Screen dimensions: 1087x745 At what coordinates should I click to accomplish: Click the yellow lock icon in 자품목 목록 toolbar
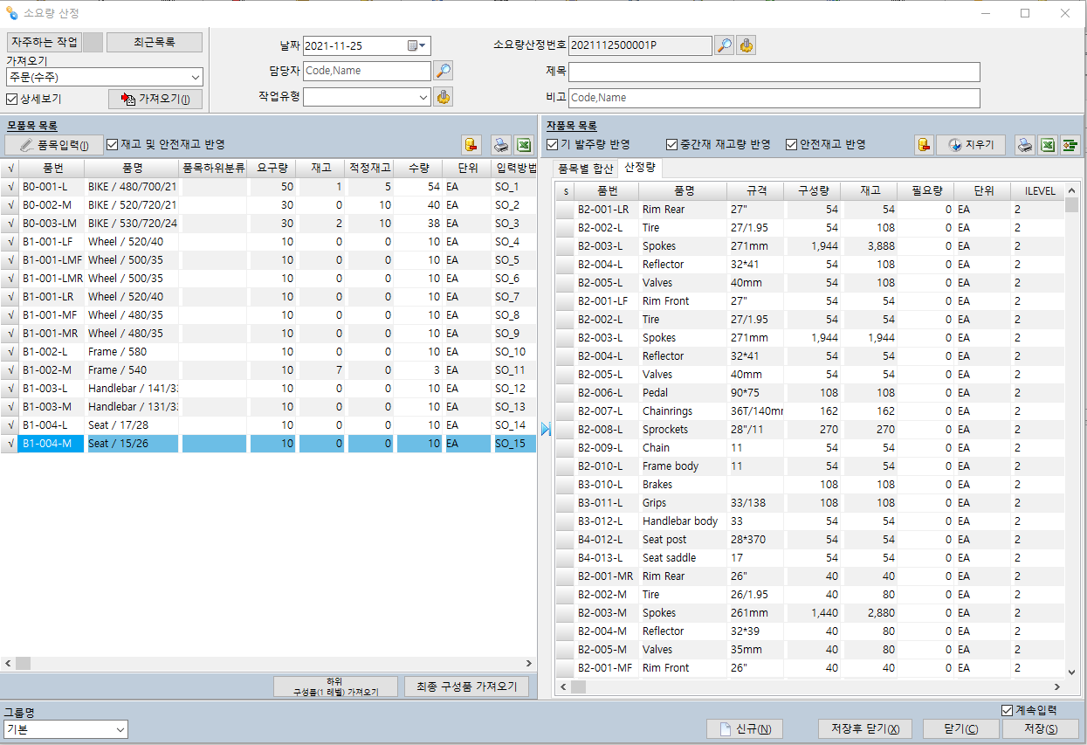924,145
